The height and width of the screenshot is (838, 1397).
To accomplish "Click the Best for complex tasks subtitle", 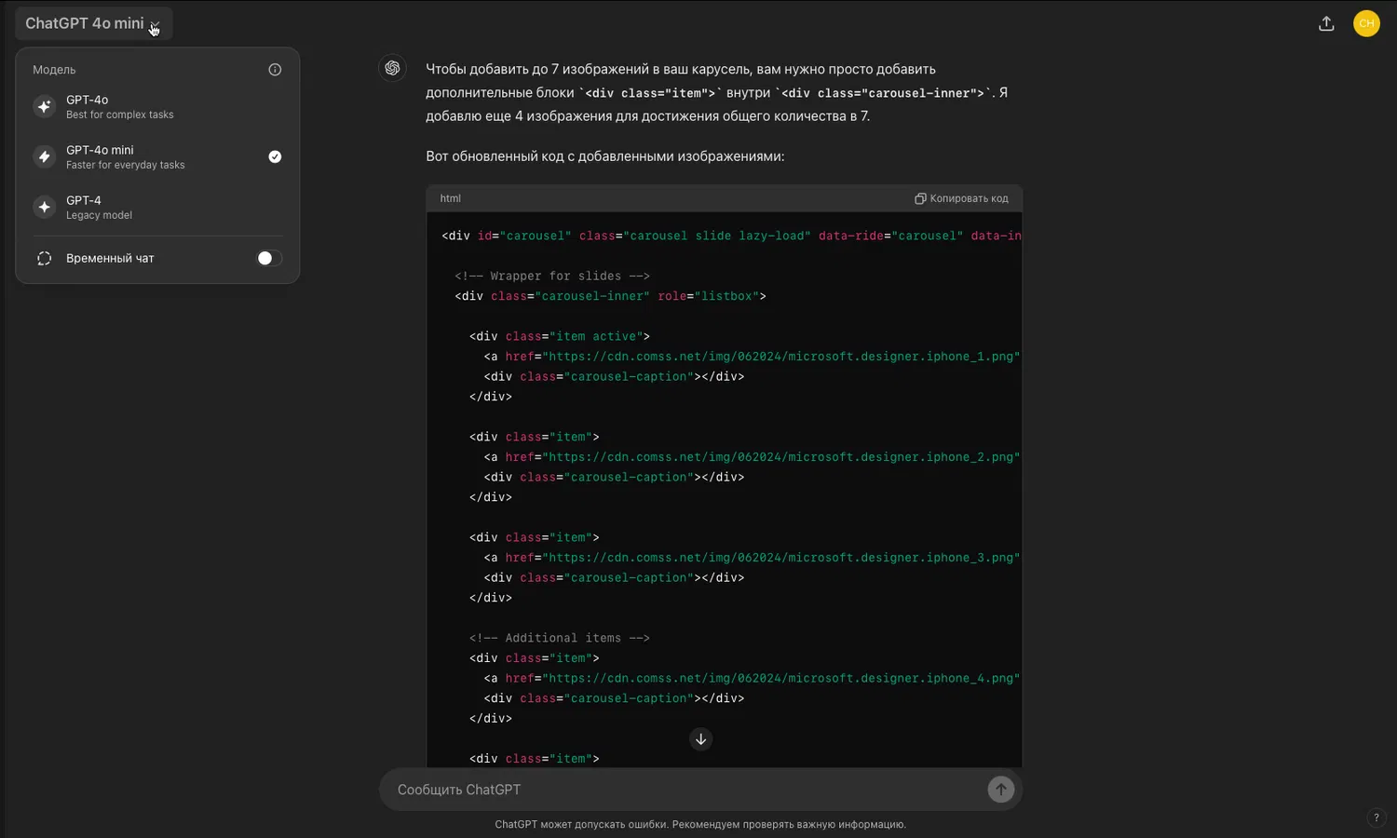I will click(x=120, y=115).
